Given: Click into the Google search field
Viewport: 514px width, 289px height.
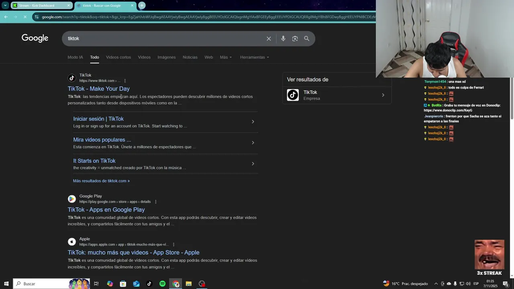Looking at the screenshot, I should [165, 39].
